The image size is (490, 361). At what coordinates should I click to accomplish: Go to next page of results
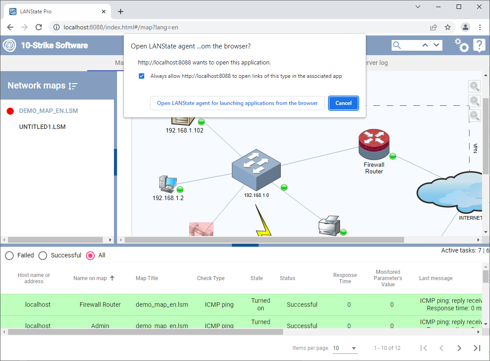[x=459, y=348]
